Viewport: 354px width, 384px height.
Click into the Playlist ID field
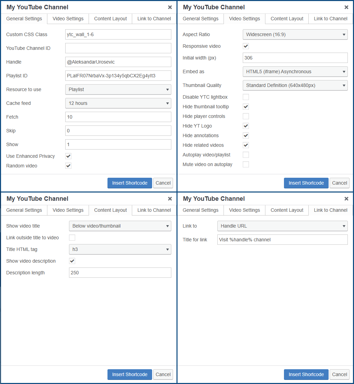click(118, 76)
